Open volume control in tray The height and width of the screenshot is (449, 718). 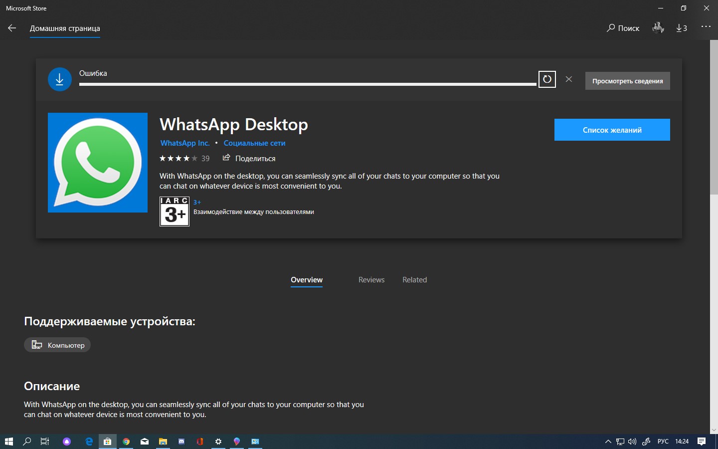[632, 442]
